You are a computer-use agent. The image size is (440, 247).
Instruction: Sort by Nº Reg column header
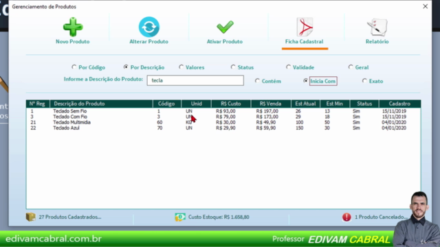click(x=38, y=104)
